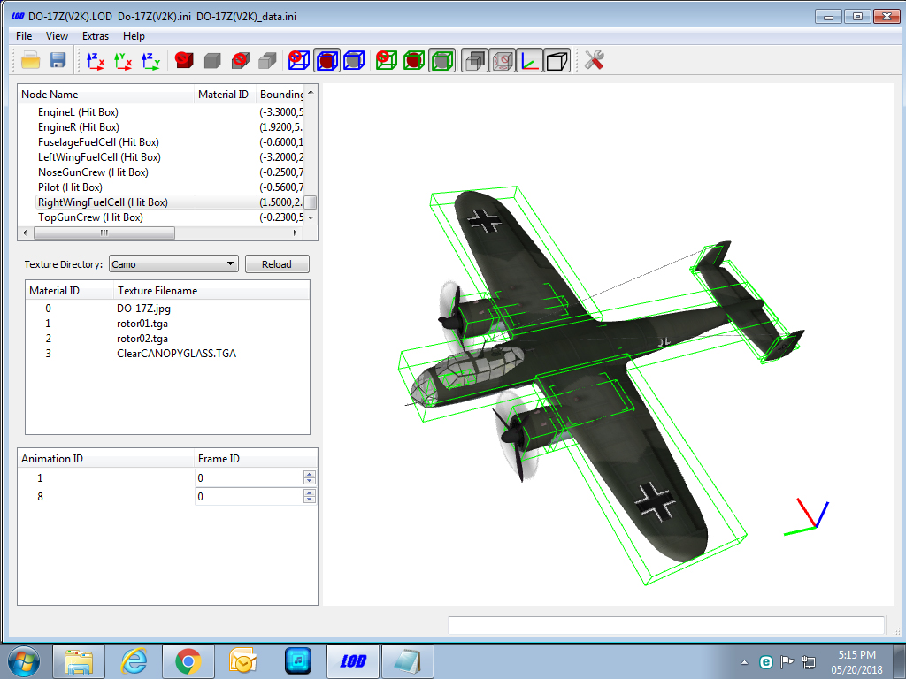Toggle the black wireframe cube button
Image resolution: width=906 pixels, height=679 pixels.
click(557, 60)
